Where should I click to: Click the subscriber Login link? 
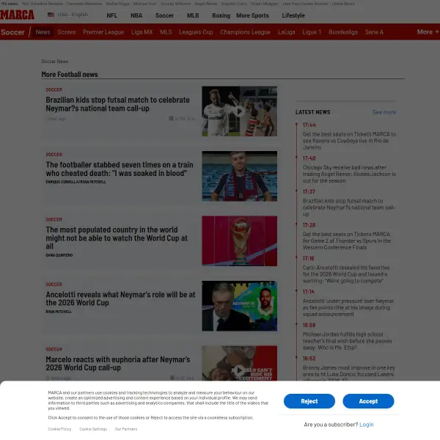[366, 425]
